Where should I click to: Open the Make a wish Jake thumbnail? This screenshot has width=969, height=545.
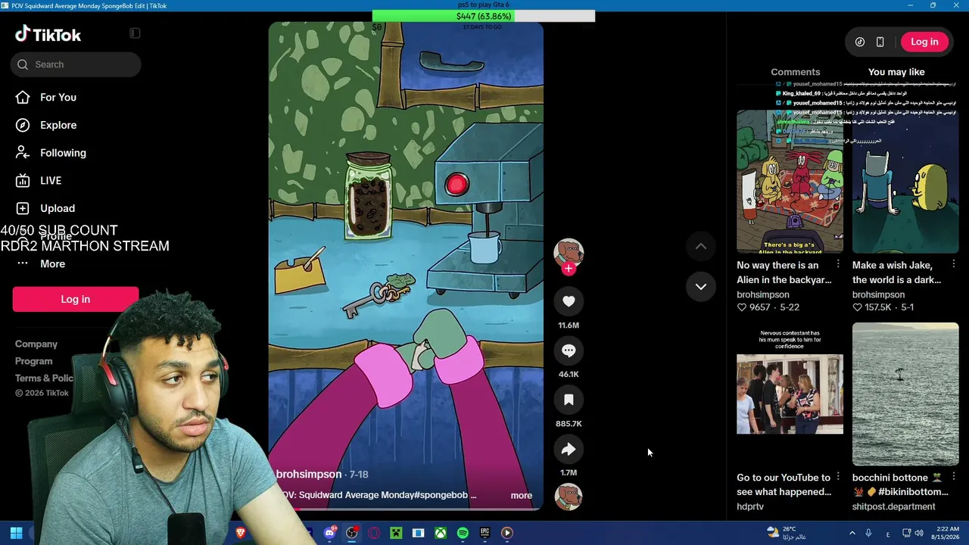click(x=905, y=181)
